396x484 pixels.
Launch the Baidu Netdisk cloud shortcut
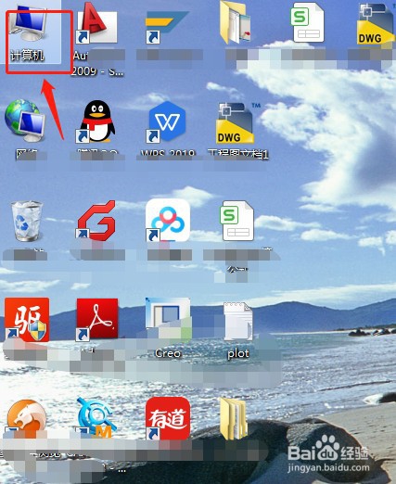click(168, 220)
